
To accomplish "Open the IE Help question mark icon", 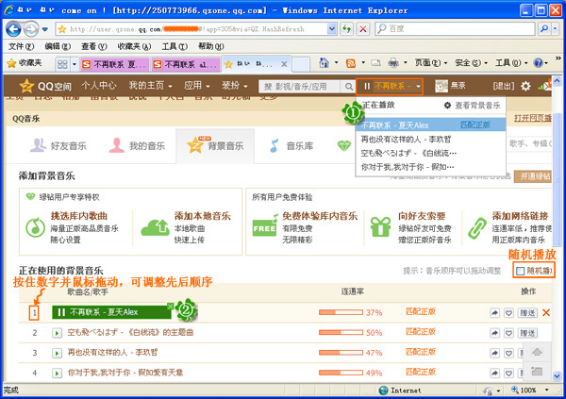I will coord(539,63).
